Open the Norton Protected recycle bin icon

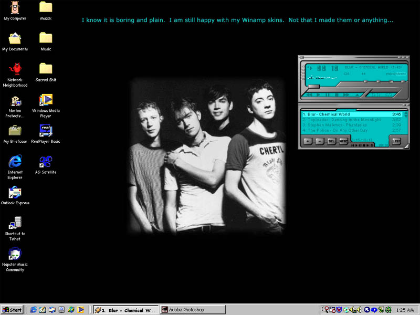(x=15, y=101)
